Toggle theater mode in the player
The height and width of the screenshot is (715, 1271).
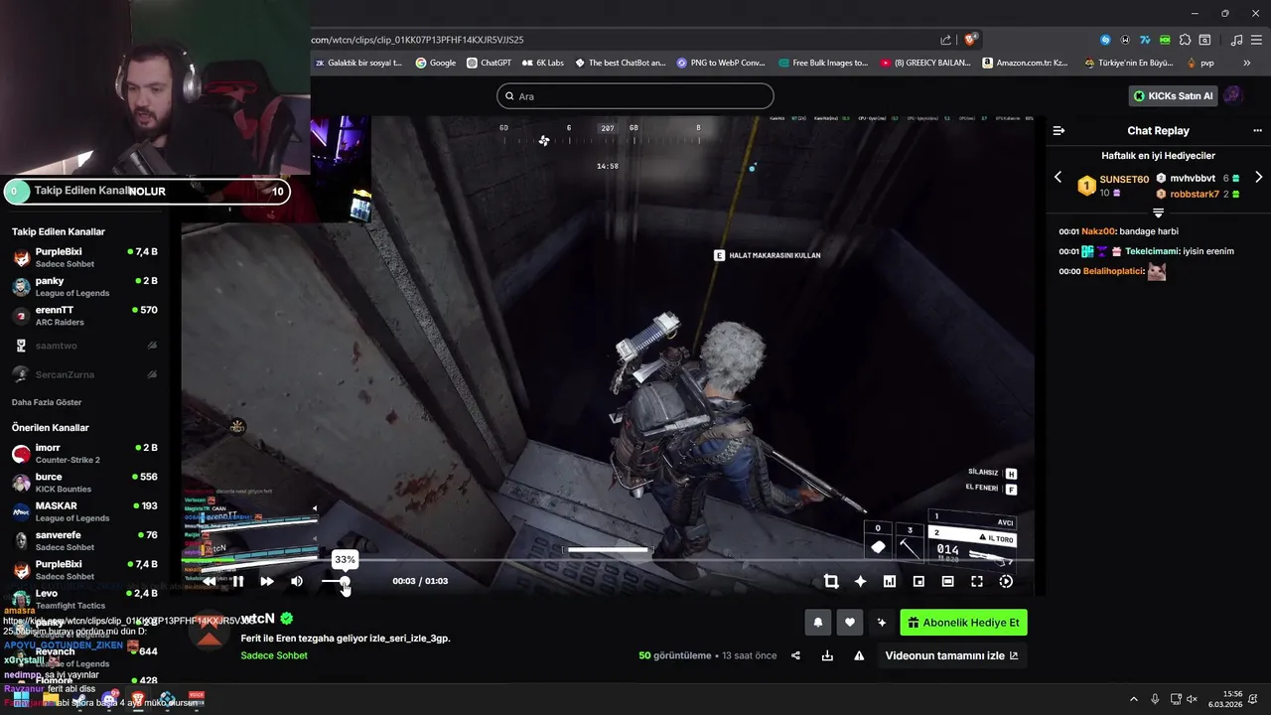click(x=947, y=582)
